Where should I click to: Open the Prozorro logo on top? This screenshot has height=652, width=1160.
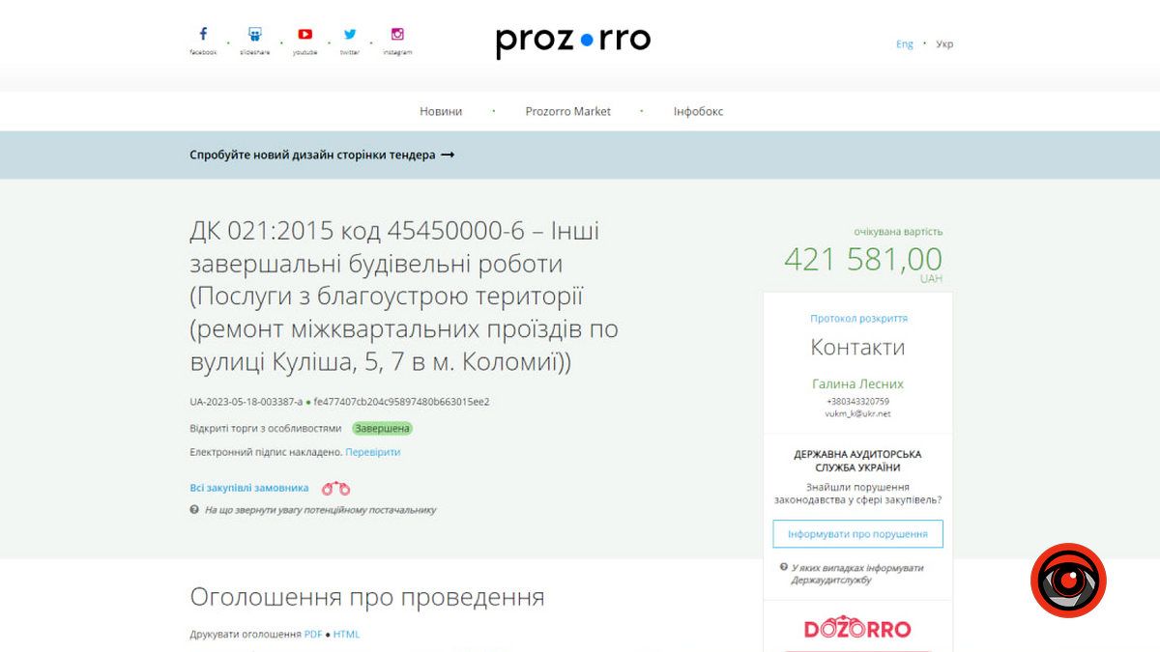click(x=573, y=41)
